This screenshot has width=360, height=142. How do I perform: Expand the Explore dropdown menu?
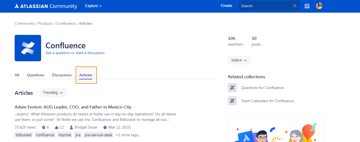(93, 6)
